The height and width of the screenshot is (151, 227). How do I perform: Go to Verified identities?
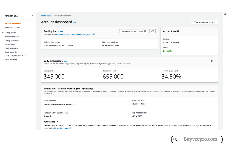(x=12, y=37)
